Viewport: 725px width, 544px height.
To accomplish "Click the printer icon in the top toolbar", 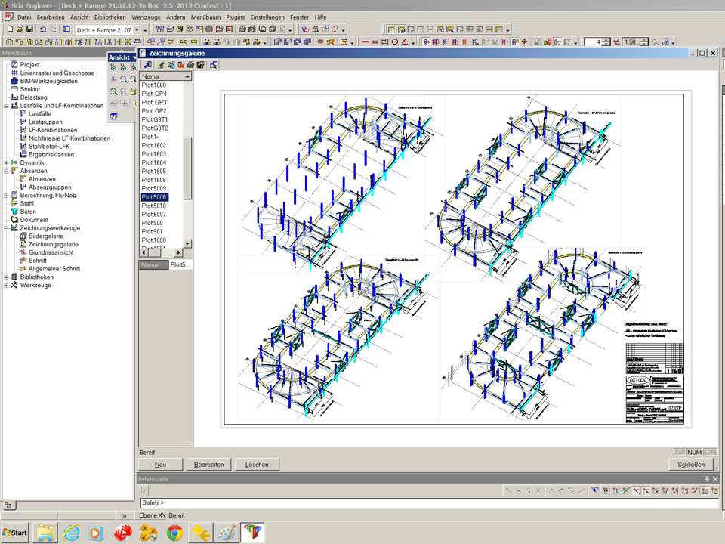I will click(x=242, y=29).
